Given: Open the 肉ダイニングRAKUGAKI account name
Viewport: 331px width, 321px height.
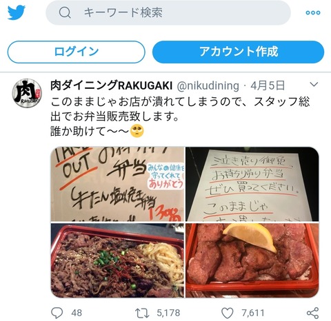Looking at the screenshot, I should [x=111, y=85].
